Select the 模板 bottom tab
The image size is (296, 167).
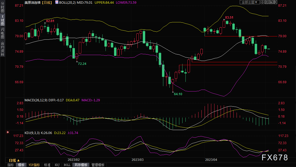pos(21,165)
